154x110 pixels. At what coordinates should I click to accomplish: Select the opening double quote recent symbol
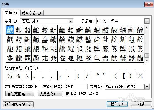[97, 76]
